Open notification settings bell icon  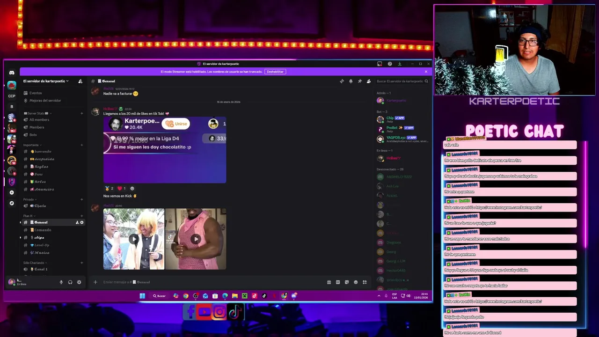click(x=351, y=81)
